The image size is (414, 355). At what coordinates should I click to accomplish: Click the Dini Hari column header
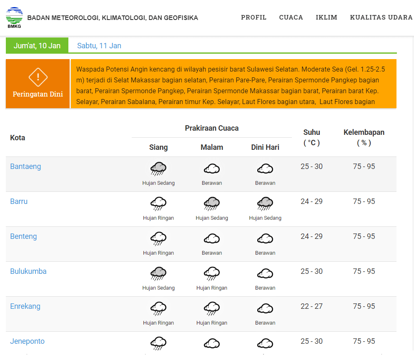265,147
